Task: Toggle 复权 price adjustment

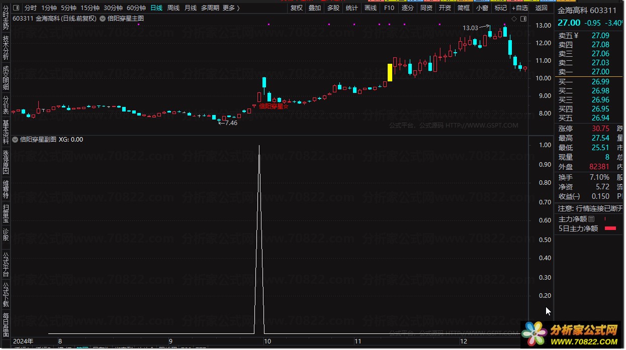Action: pos(297,8)
